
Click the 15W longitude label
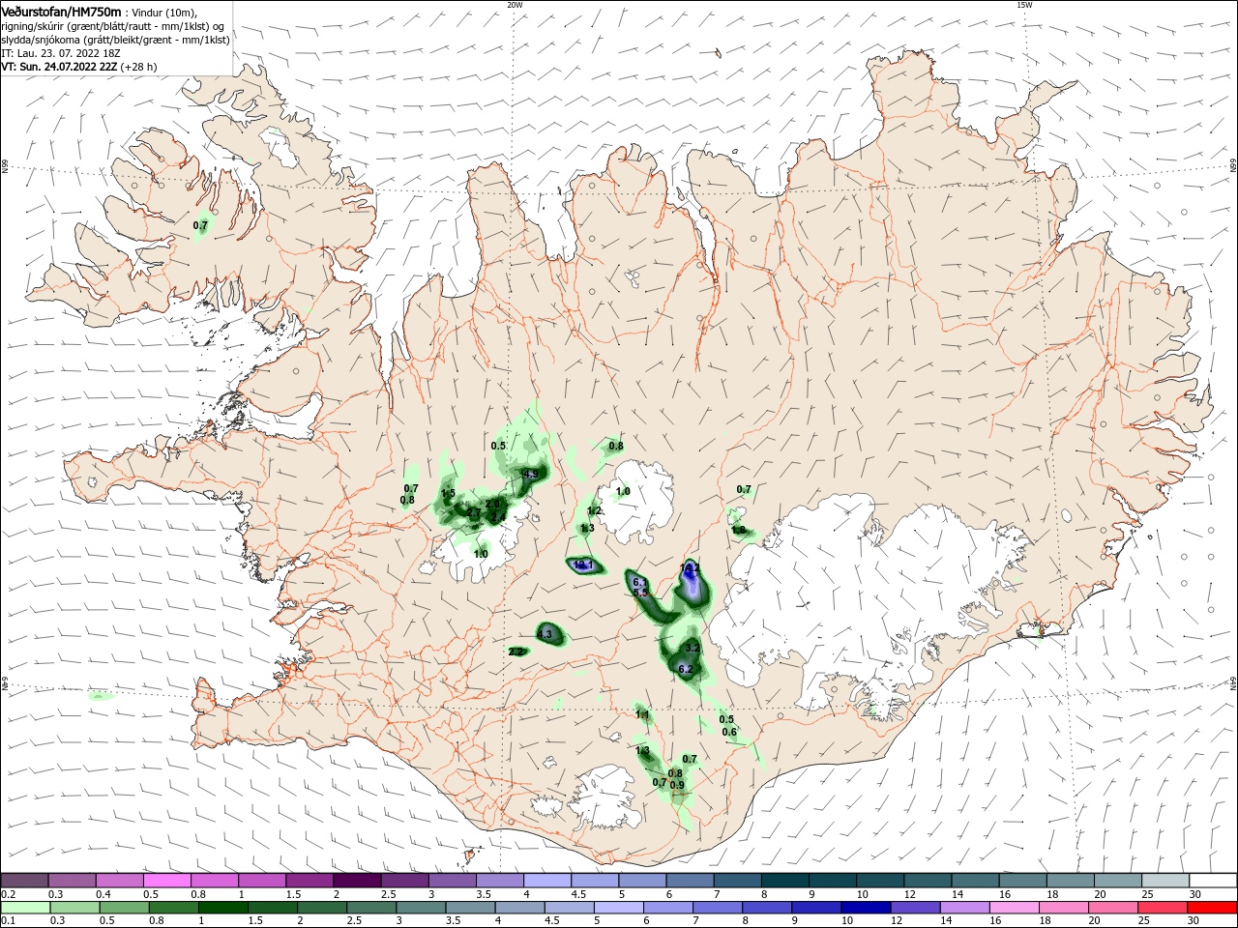click(1024, 5)
